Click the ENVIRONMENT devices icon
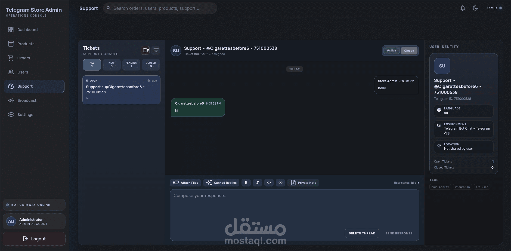The width and height of the screenshot is (511, 251). [x=439, y=125]
